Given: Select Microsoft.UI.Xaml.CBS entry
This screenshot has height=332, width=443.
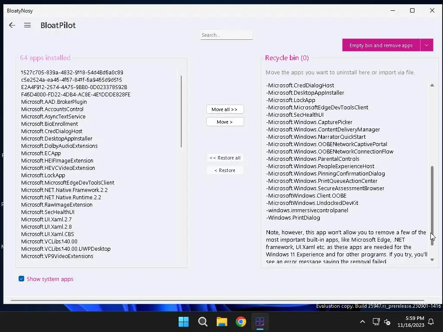Looking at the screenshot, I should [x=48, y=234].
